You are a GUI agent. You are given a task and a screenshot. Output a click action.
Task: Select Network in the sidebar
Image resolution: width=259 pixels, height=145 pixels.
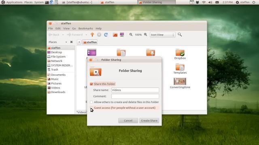(61, 61)
